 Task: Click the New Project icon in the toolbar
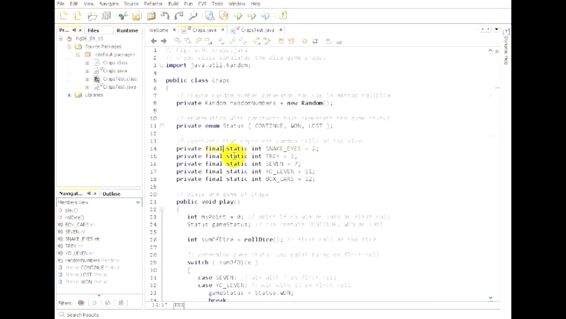64,16
